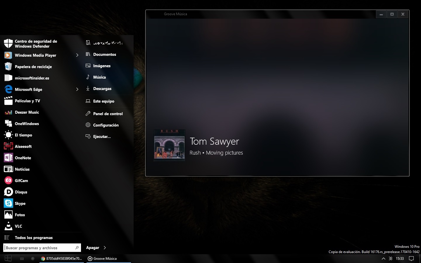Open Configuración settings entry
Image resolution: width=421 pixels, height=263 pixels.
click(106, 125)
